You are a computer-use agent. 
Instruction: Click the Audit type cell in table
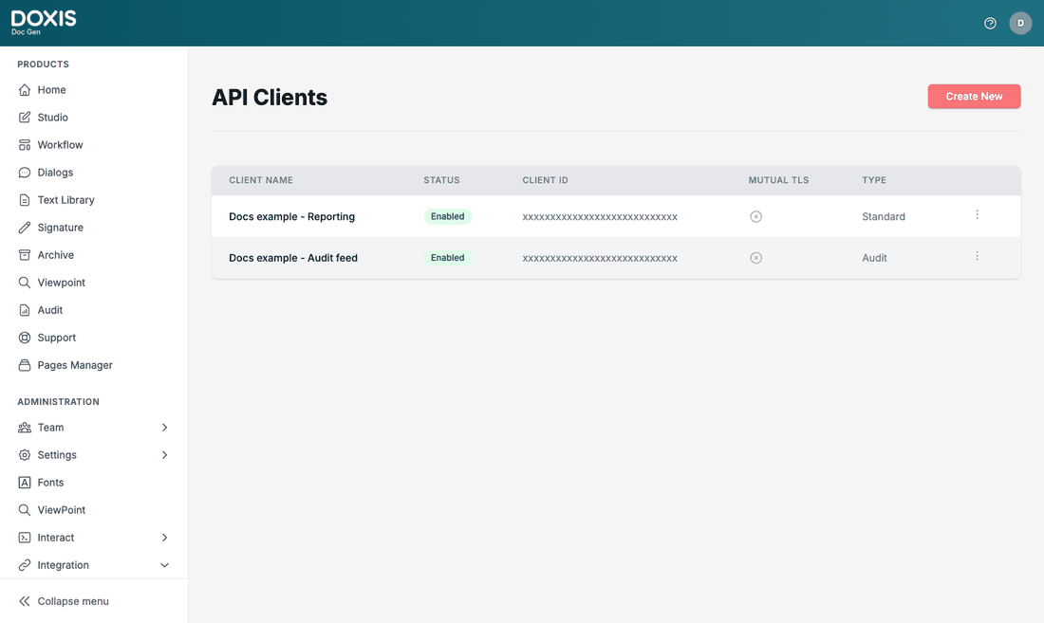tap(874, 258)
